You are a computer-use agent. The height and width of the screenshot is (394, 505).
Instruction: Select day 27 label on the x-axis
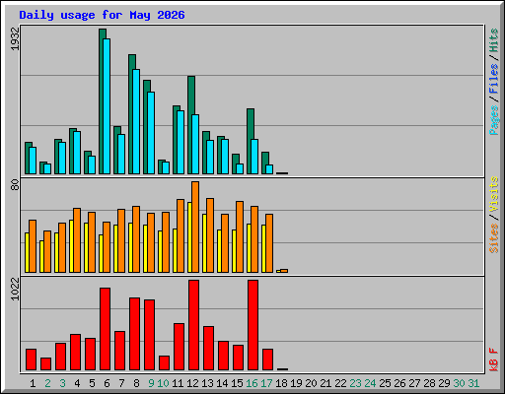point(414,383)
